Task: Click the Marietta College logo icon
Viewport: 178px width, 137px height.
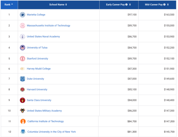Action: coord(23,15)
